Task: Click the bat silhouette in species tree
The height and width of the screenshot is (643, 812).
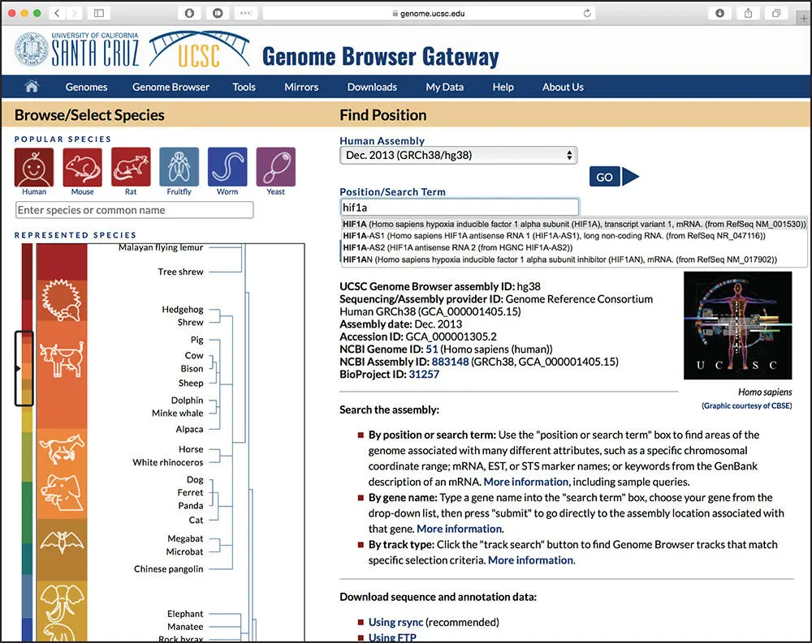Action: [x=62, y=542]
